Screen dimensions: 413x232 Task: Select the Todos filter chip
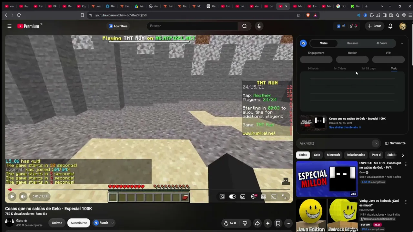[x=303, y=155]
